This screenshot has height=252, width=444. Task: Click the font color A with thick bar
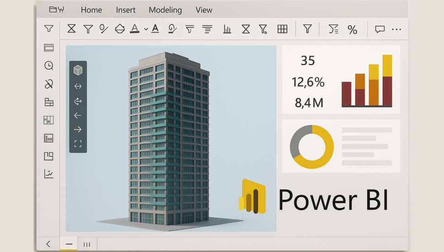point(135,28)
